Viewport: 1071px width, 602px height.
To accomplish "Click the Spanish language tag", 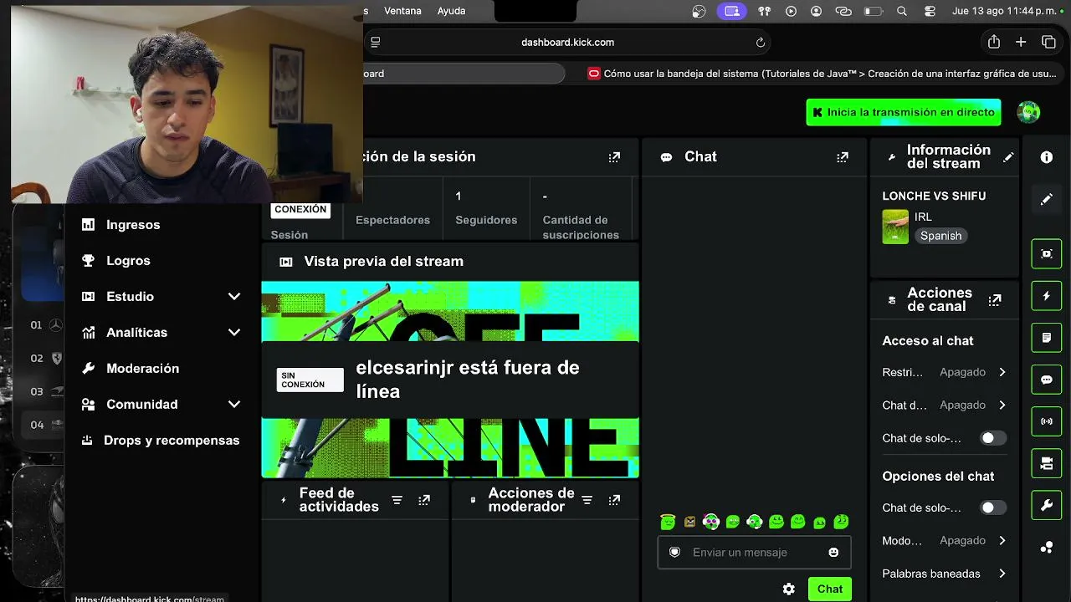I will [x=940, y=236].
